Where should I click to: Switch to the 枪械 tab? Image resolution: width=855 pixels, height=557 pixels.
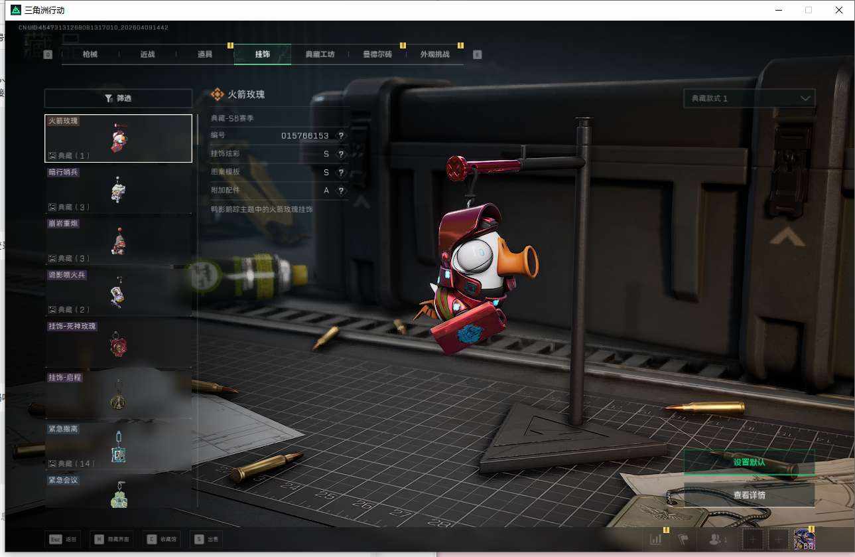pos(90,54)
